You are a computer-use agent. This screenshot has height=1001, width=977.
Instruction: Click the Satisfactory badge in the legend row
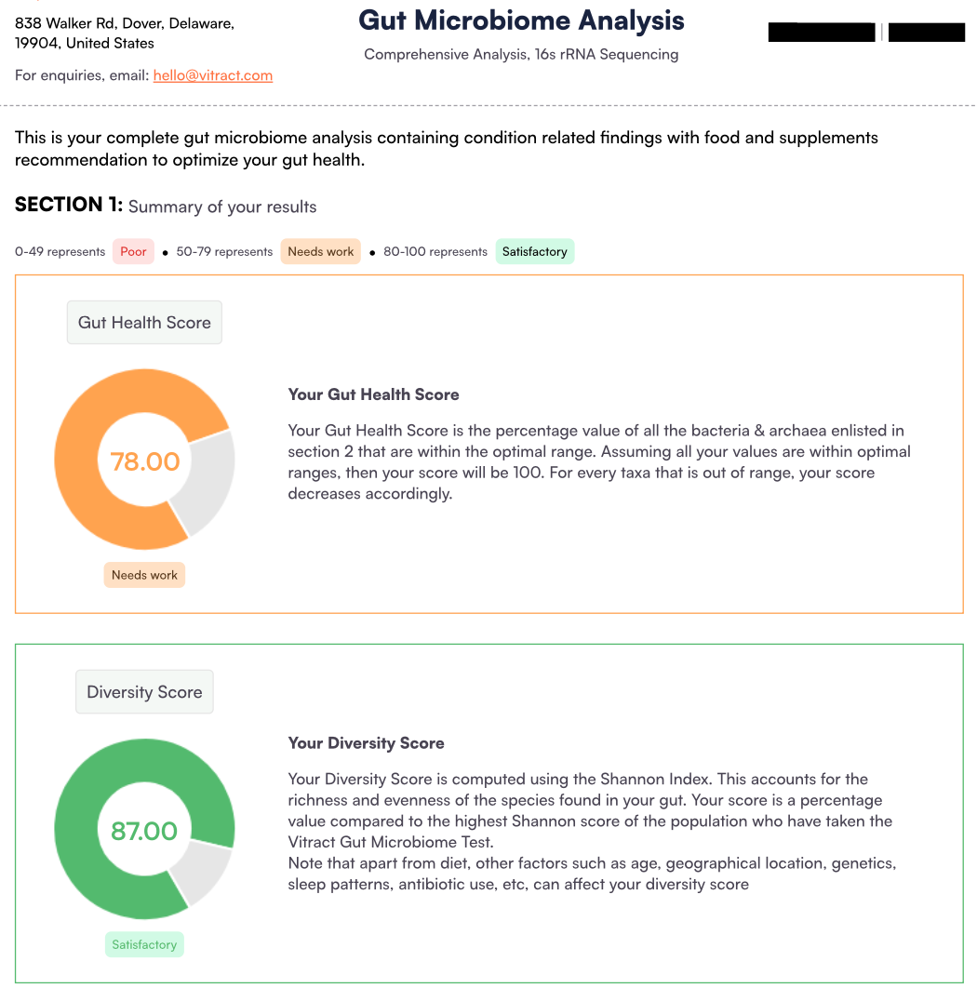(x=534, y=251)
